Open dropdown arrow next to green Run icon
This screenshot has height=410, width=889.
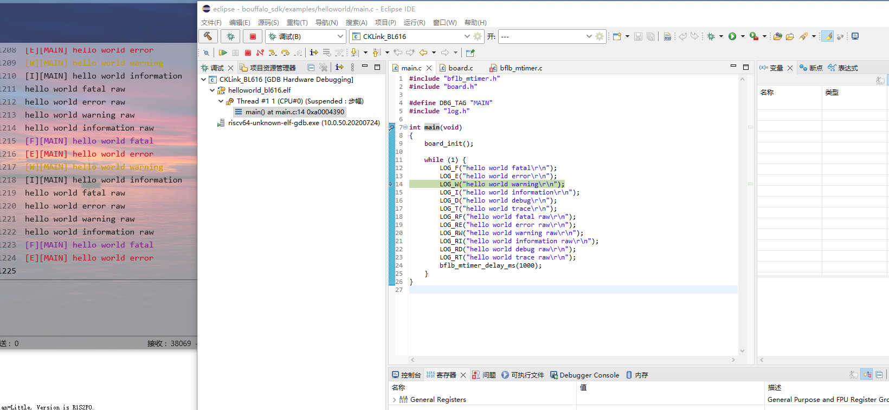743,36
